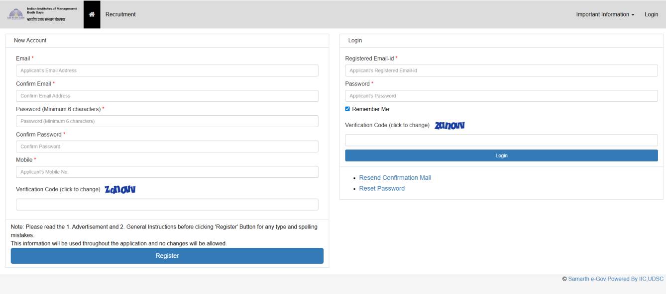The width and height of the screenshot is (666, 294).
Task: Focus the Applicant's Mobile No. field
Action: pyautogui.click(x=167, y=172)
